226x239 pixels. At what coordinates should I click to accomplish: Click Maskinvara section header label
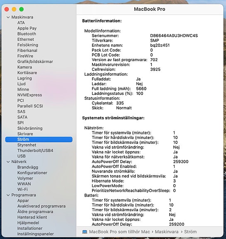click(x=22, y=17)
